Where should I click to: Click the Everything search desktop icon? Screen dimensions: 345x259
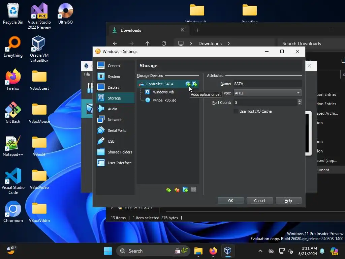click(13, 47)
